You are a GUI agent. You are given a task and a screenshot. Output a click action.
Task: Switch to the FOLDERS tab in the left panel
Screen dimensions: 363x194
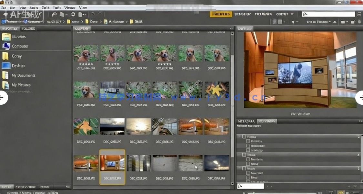coord(28,29)
